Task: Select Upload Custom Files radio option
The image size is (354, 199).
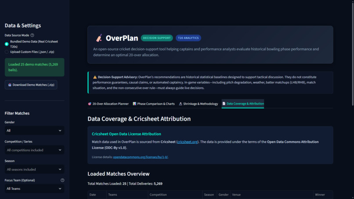Action: click(7, 52)
